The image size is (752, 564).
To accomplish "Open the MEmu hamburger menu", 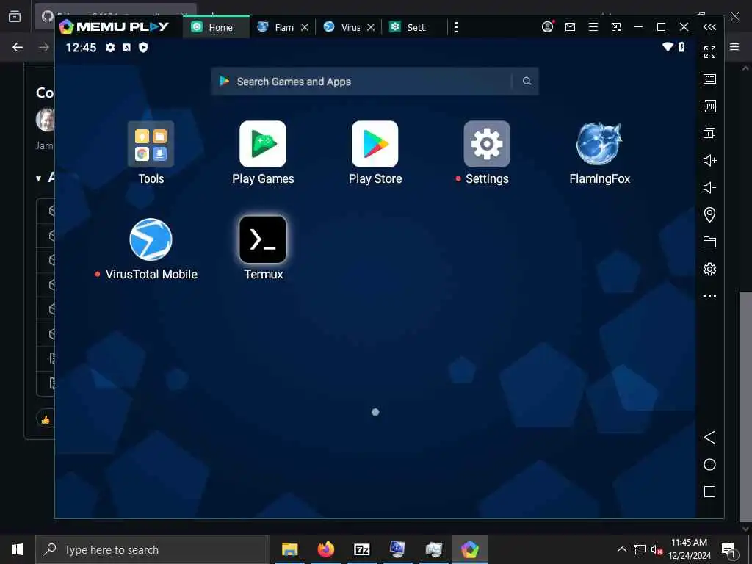I will pyautogui.click(x=593, y=27).
